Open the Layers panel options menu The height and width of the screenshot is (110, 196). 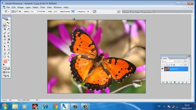189,58
